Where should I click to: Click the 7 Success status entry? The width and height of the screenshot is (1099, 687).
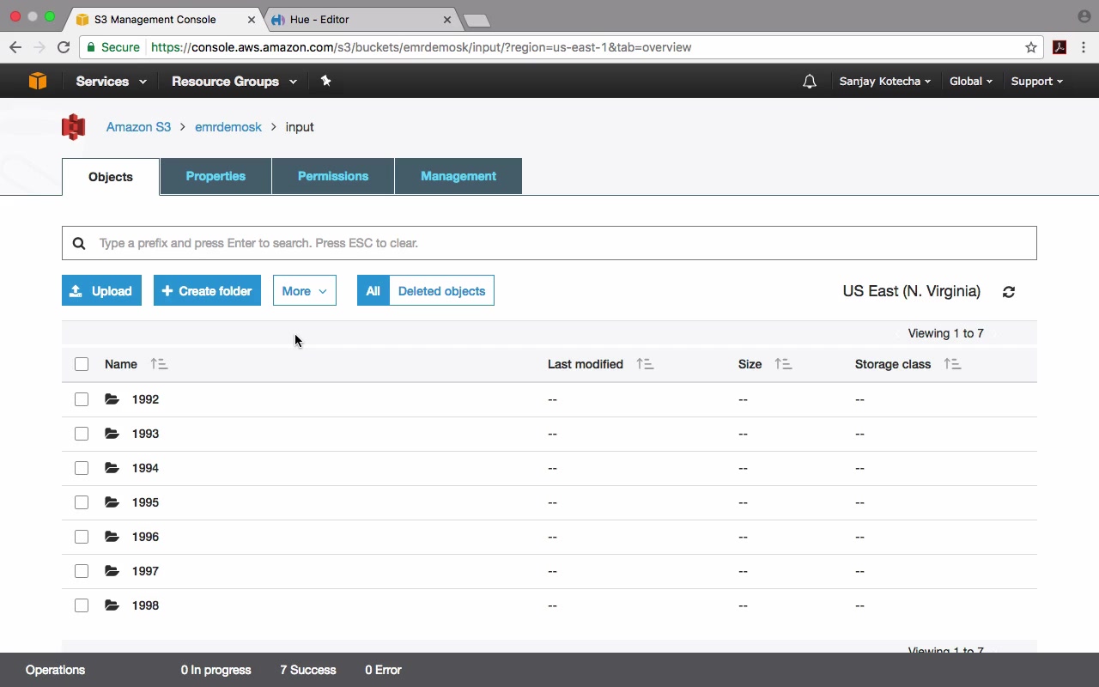308,670
